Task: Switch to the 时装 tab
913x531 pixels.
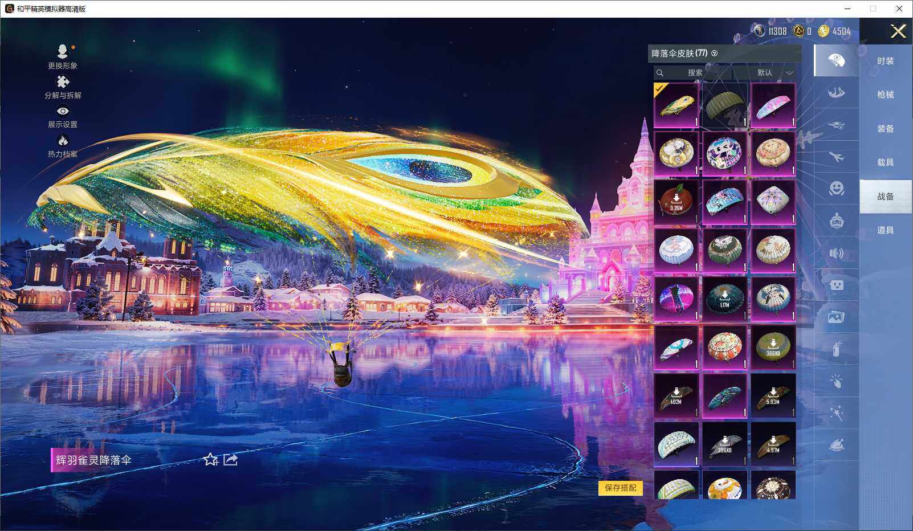Action: pos(886,60)
